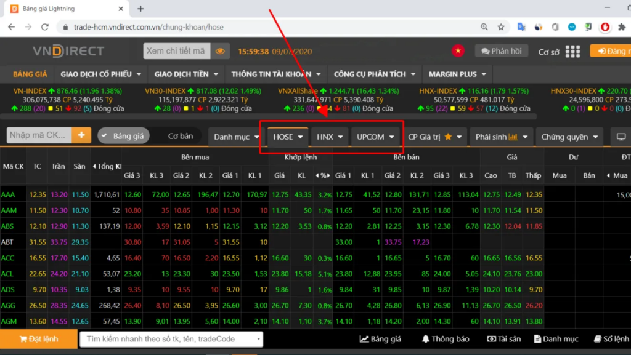This screenshot has height=355, width=631.
Task: Open the Giao dịch cổ phiếu menu
Action: (x=101, y=74)
